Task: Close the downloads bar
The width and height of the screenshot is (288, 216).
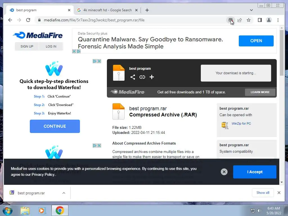Action: (279, 193)
